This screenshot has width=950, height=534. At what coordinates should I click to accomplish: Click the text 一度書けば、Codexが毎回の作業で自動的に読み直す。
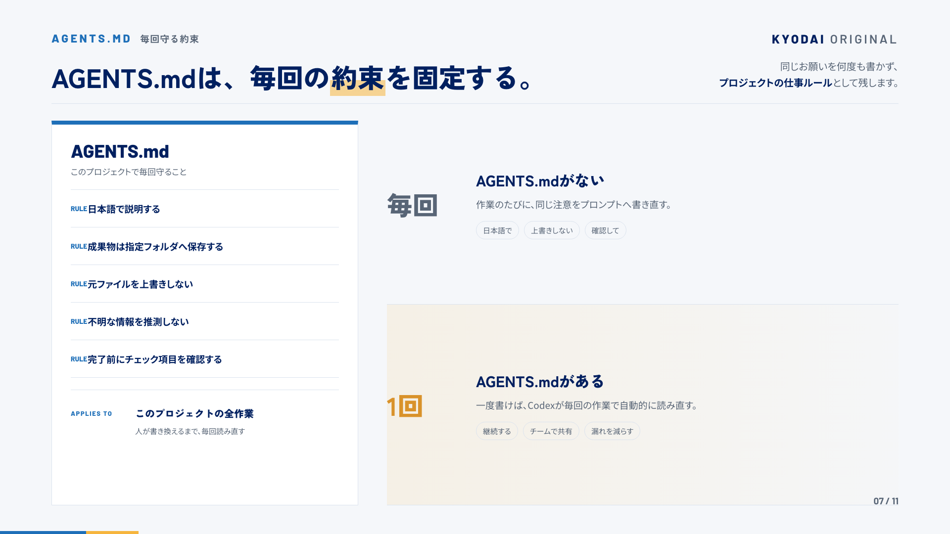coord(587,405)
